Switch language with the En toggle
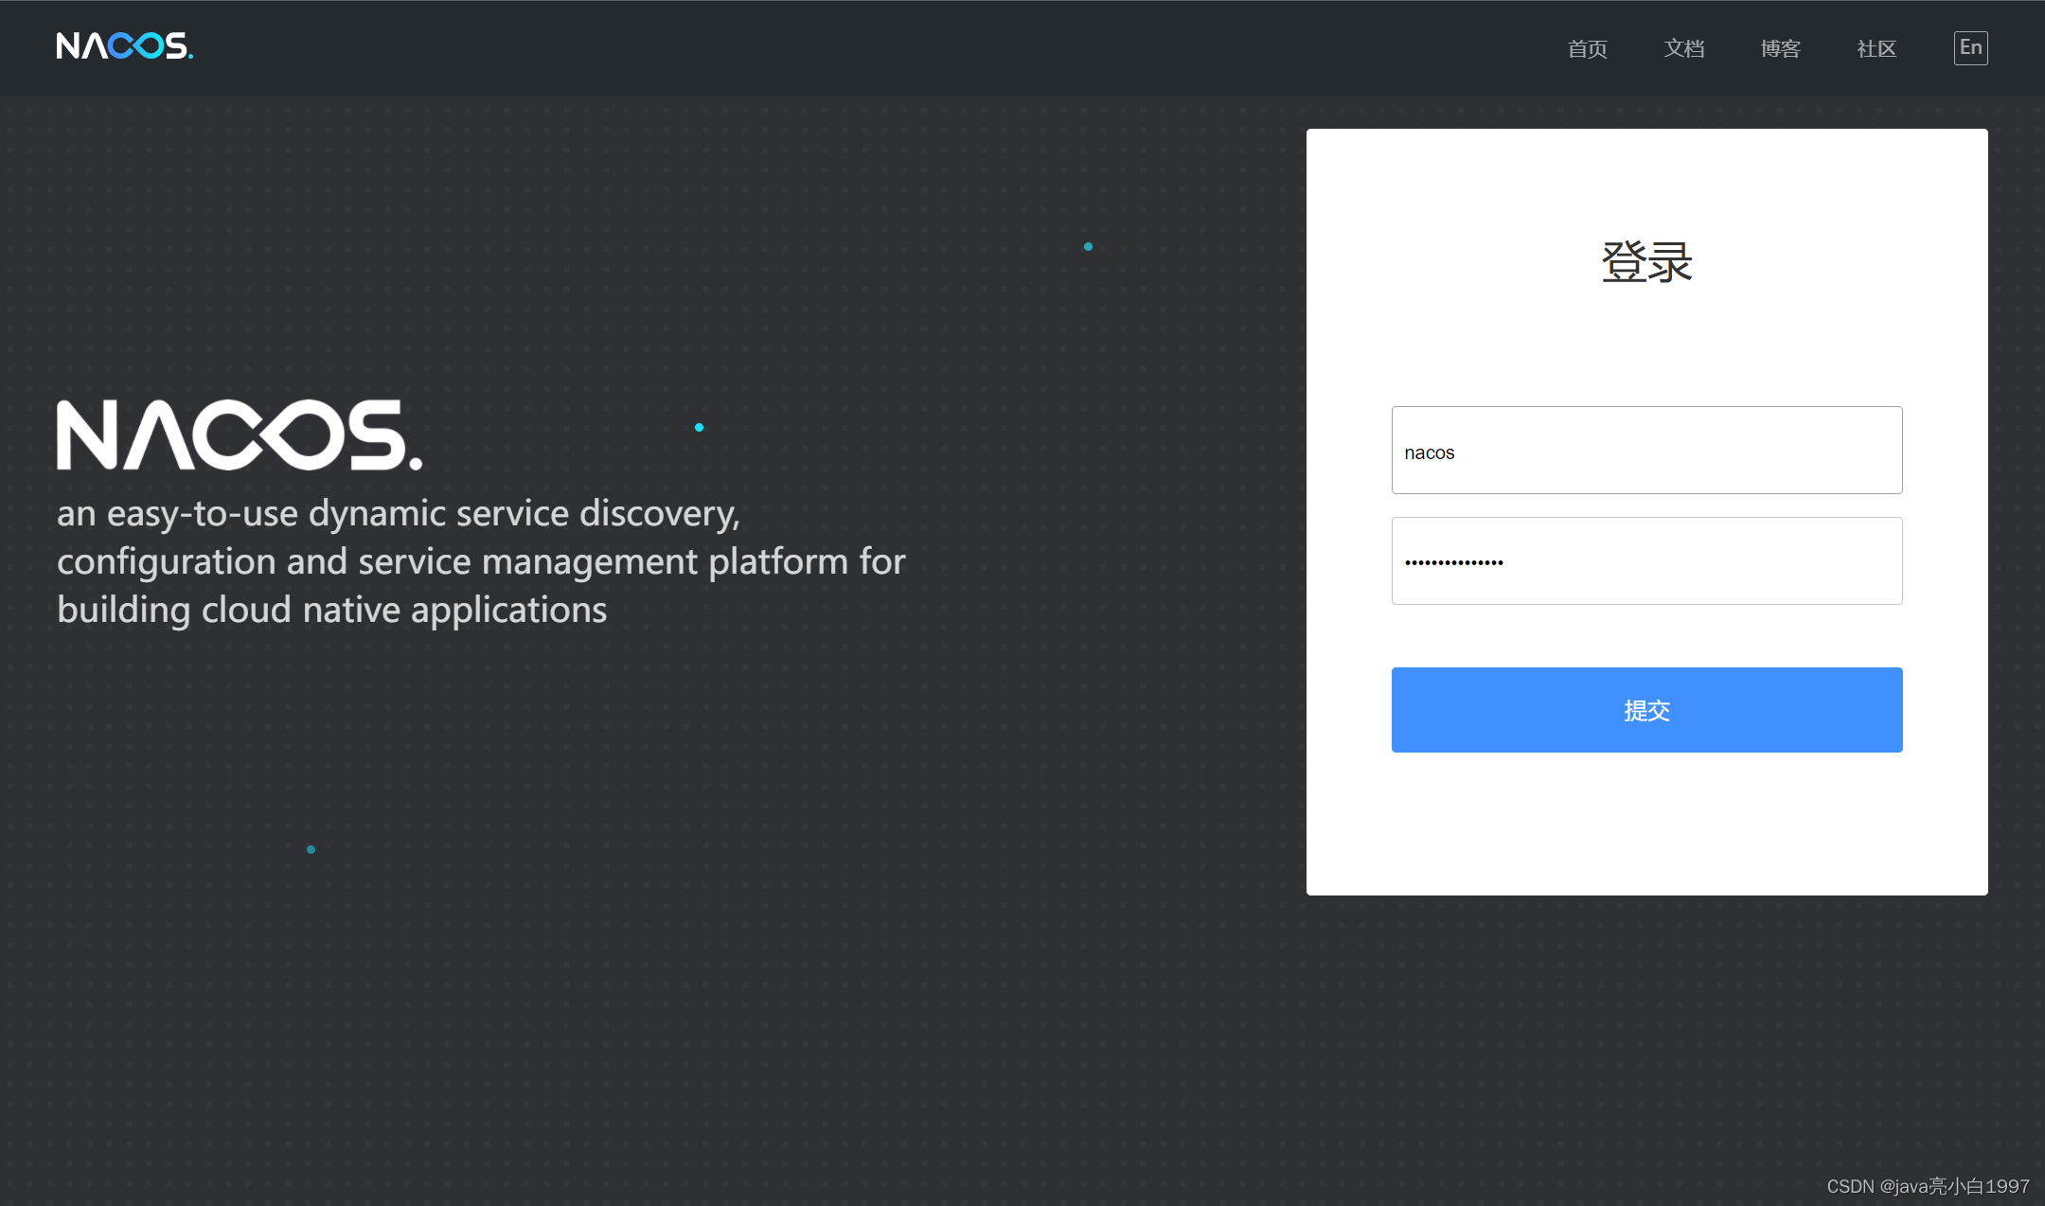 click(1970, 48)
